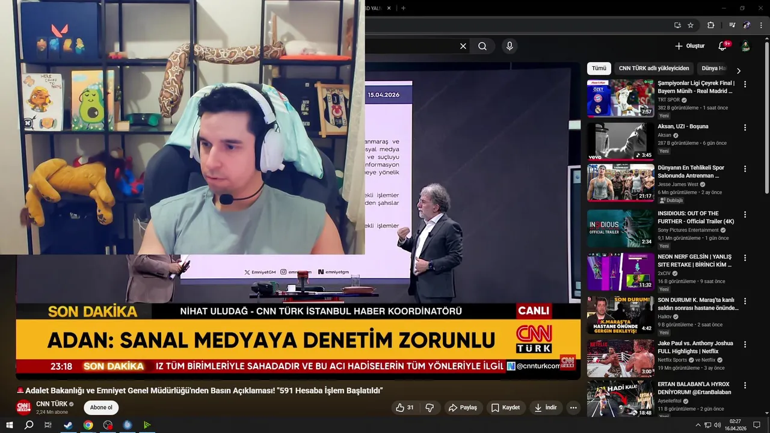Start voice search with microphone icon
770x433 pixels.
510,46
